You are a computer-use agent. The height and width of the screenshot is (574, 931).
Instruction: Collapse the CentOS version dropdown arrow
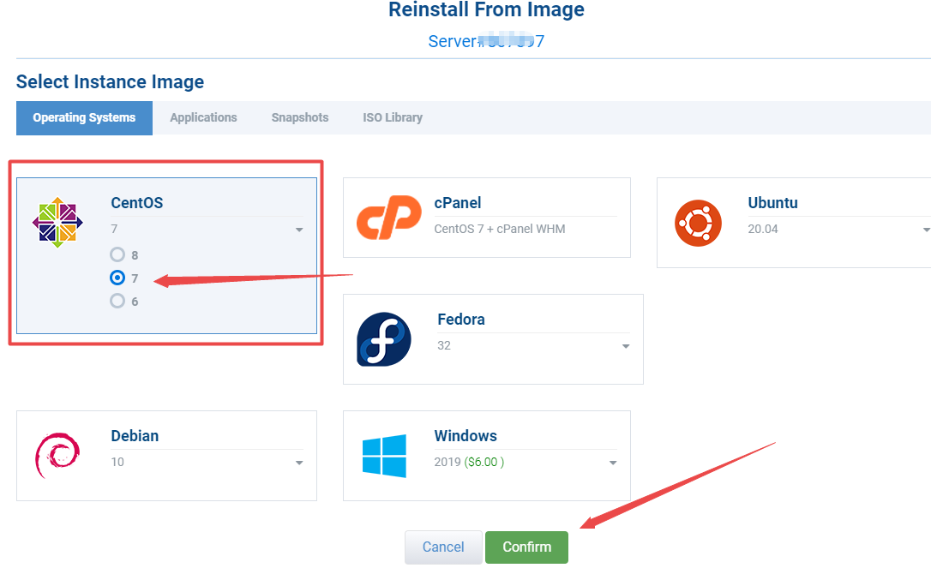[x=299, y=230]
